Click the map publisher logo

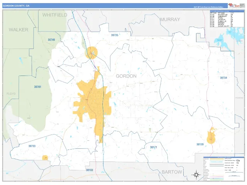(x=233, y=6)
